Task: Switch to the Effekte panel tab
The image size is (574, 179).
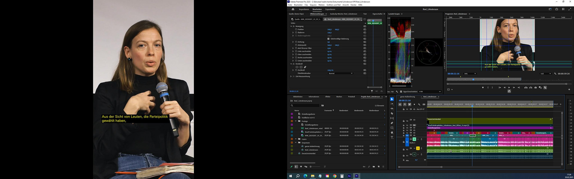Action: tap(328, 97)
